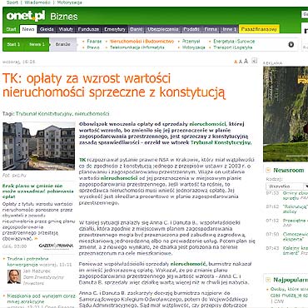Screen dimensions: 308x308
Task: Click the small arrow after 'obowiązywać'
Action: [36, 238]
